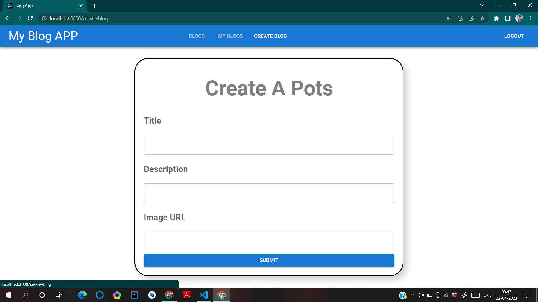Launch Microsoft Edge from taskbar
Image resolution: width=538 pixels, height=302 pixels.
click(x=82, y=295)
